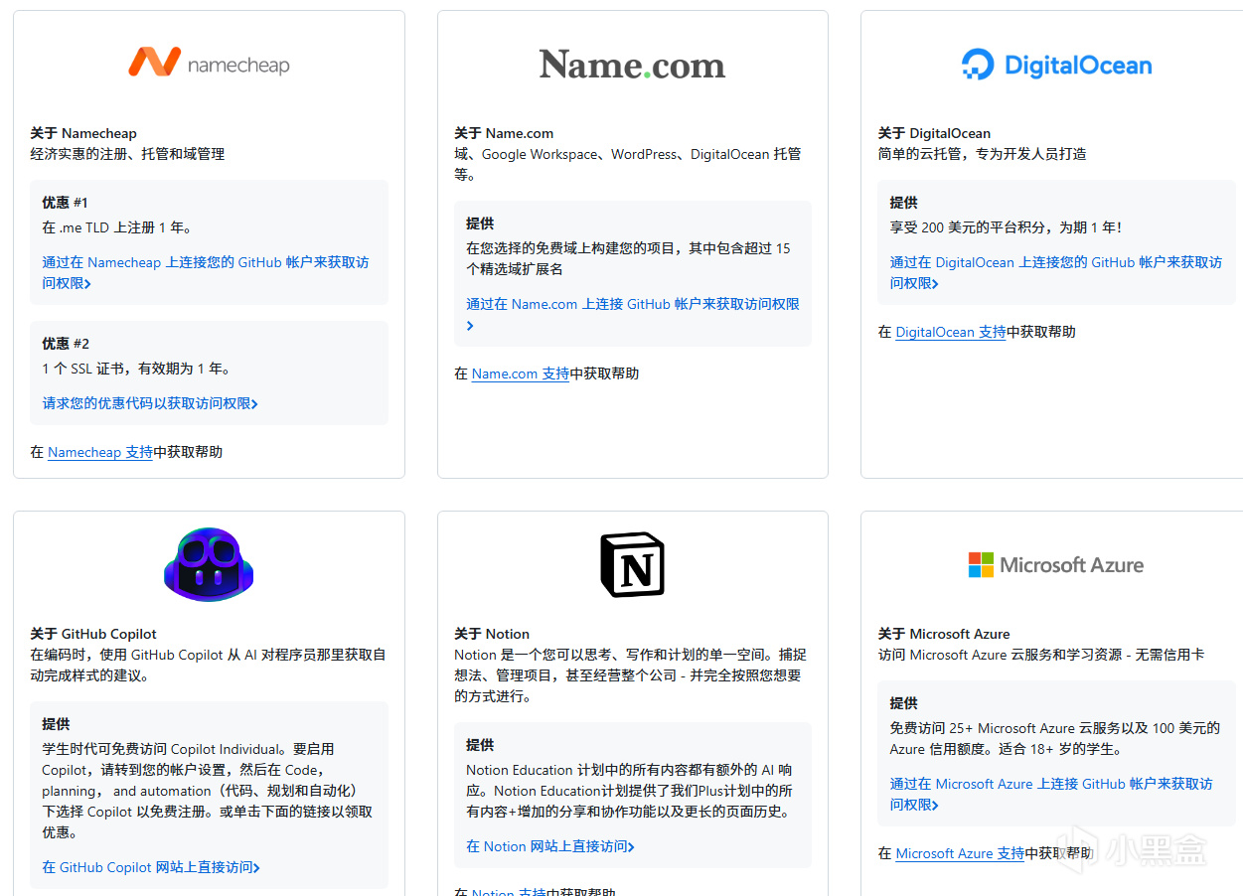Click the Namecheap logo
The width and height of the screenshot is (1243, 896).
[x=209, y=64]
